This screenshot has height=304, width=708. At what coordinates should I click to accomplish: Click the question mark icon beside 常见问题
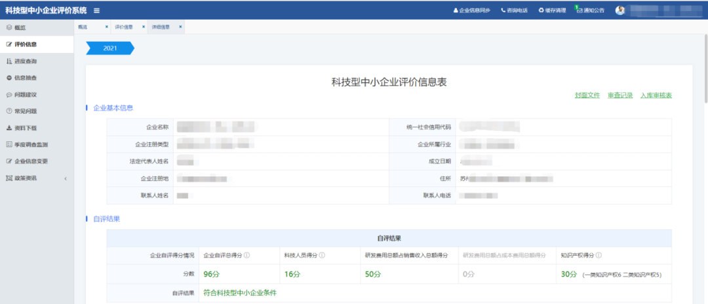pos(9,110)
